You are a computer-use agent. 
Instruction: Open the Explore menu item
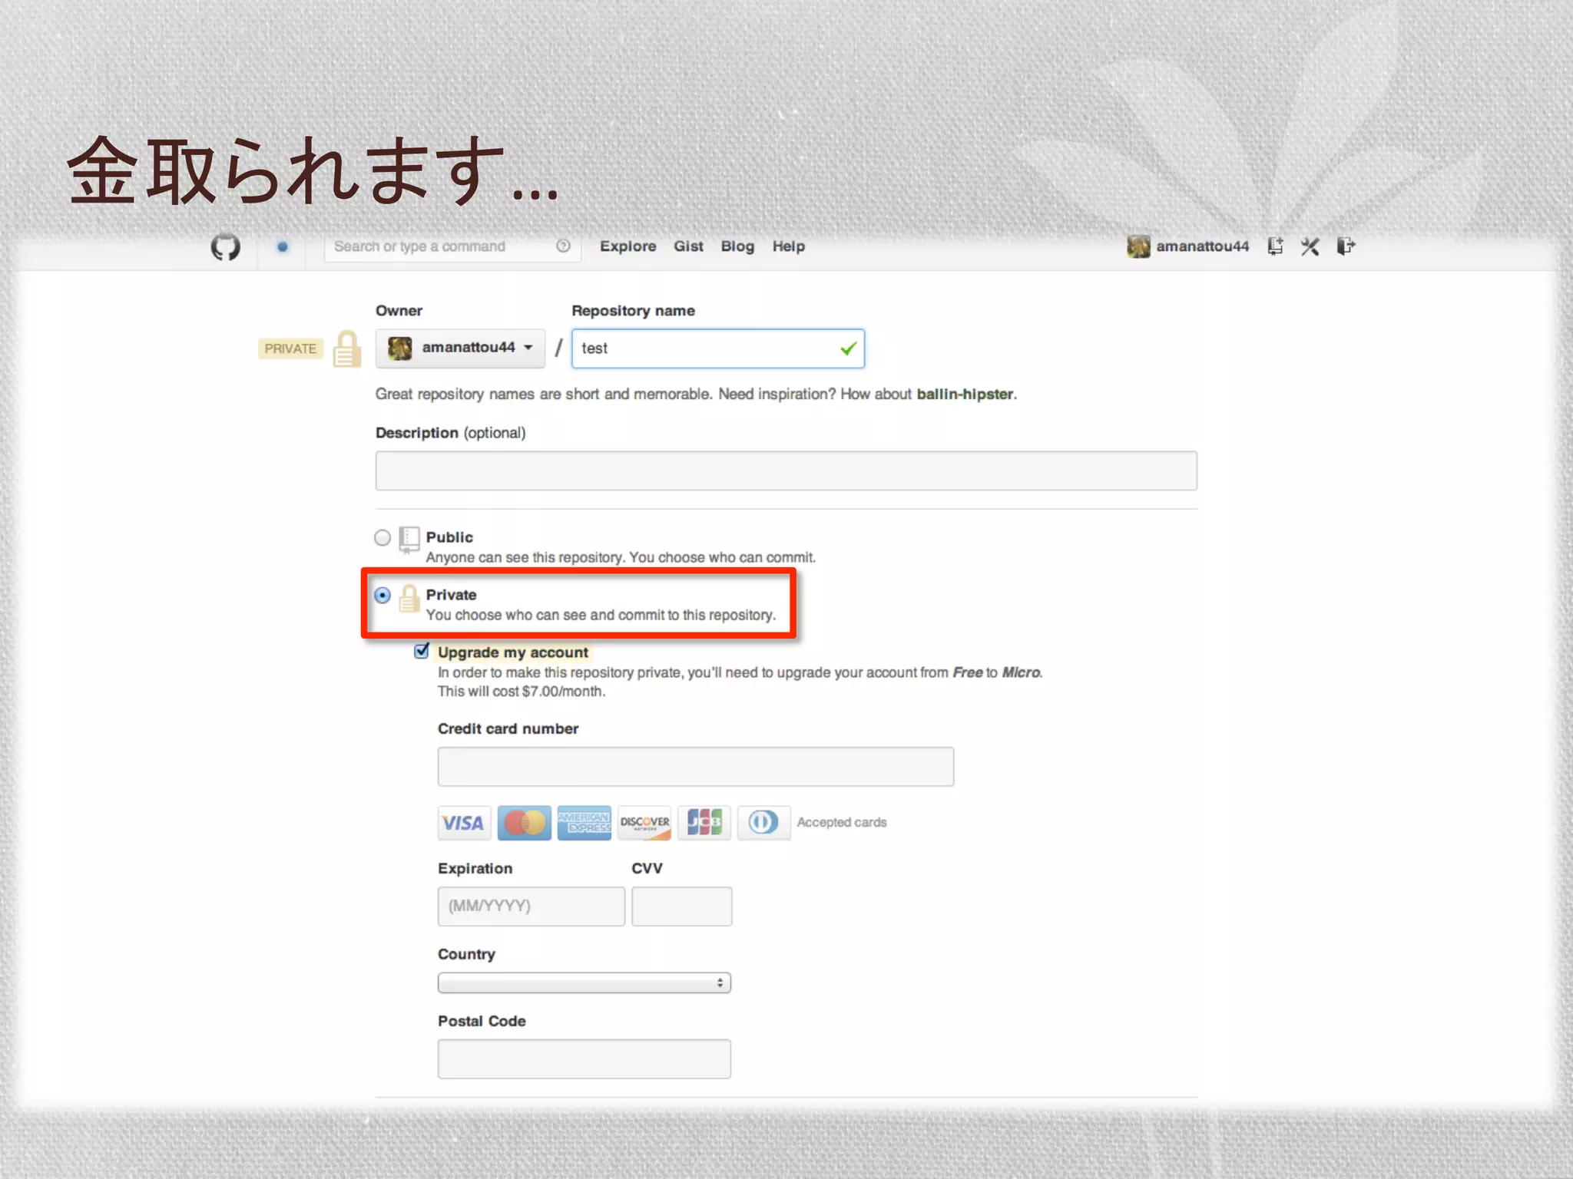pyautogui.click(x=628, y=246)
